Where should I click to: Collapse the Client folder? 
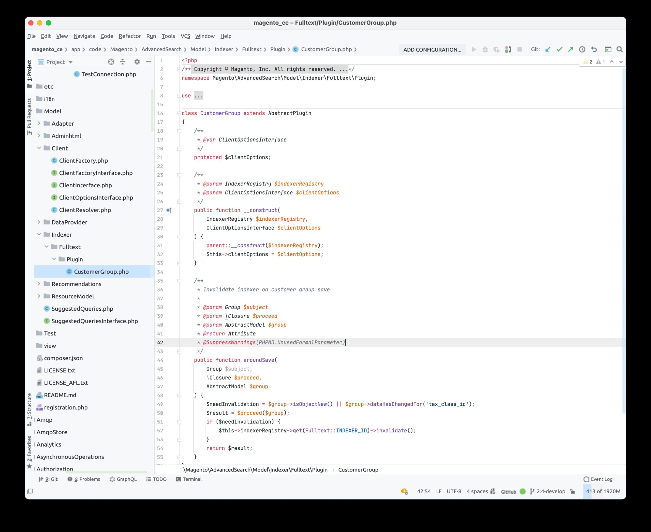(x=39, y=148)
